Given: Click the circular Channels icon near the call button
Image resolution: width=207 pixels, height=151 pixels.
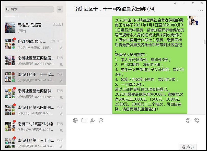Looking at the screenshot, I should pyautogui.click(x=188, y=120).
